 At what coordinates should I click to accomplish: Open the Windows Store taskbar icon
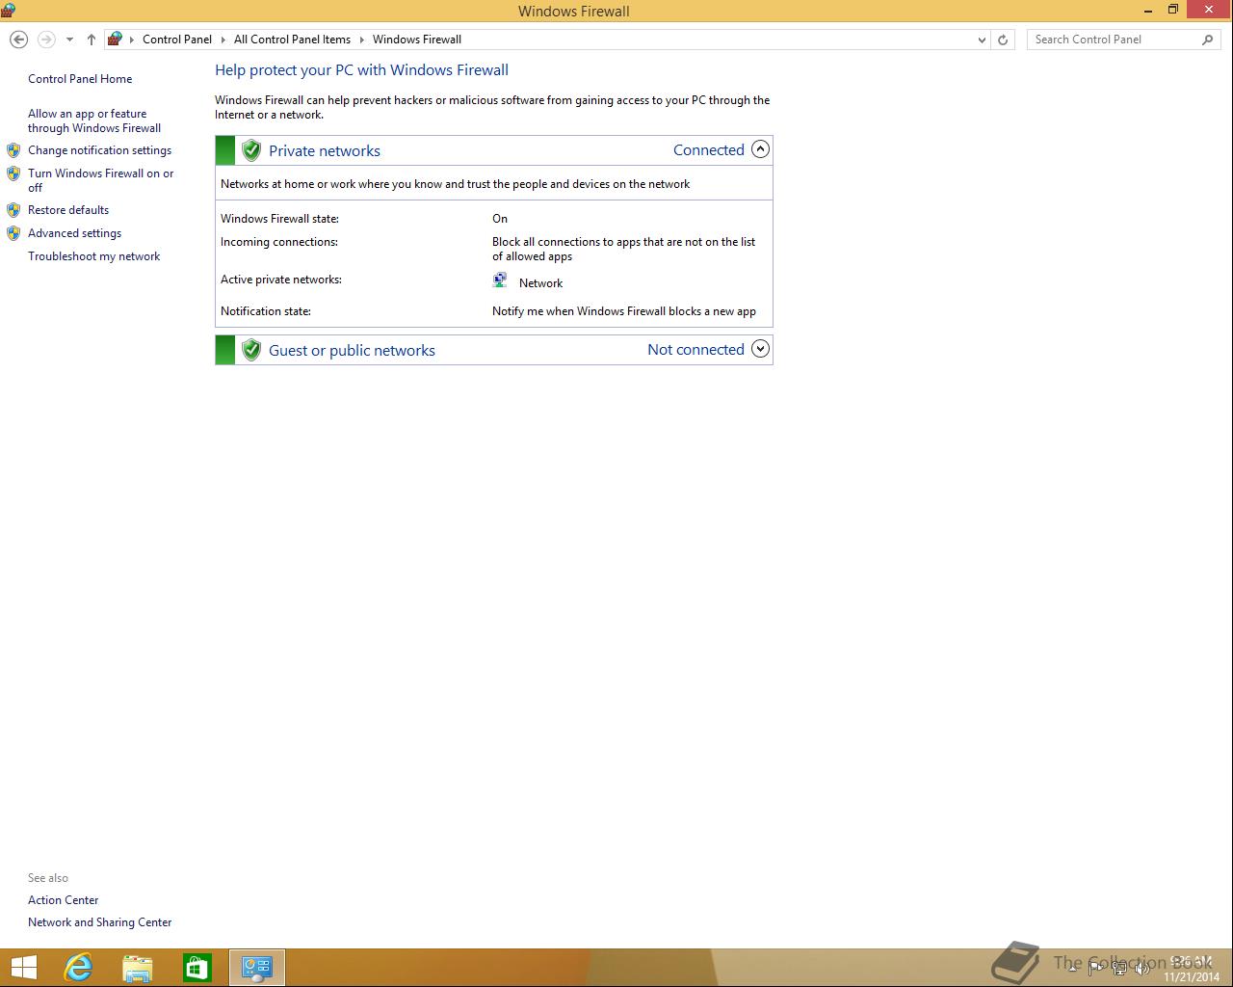197,968
